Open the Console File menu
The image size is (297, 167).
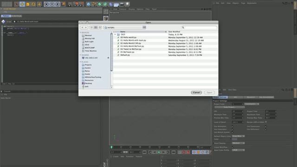click(x=6, y=95)
